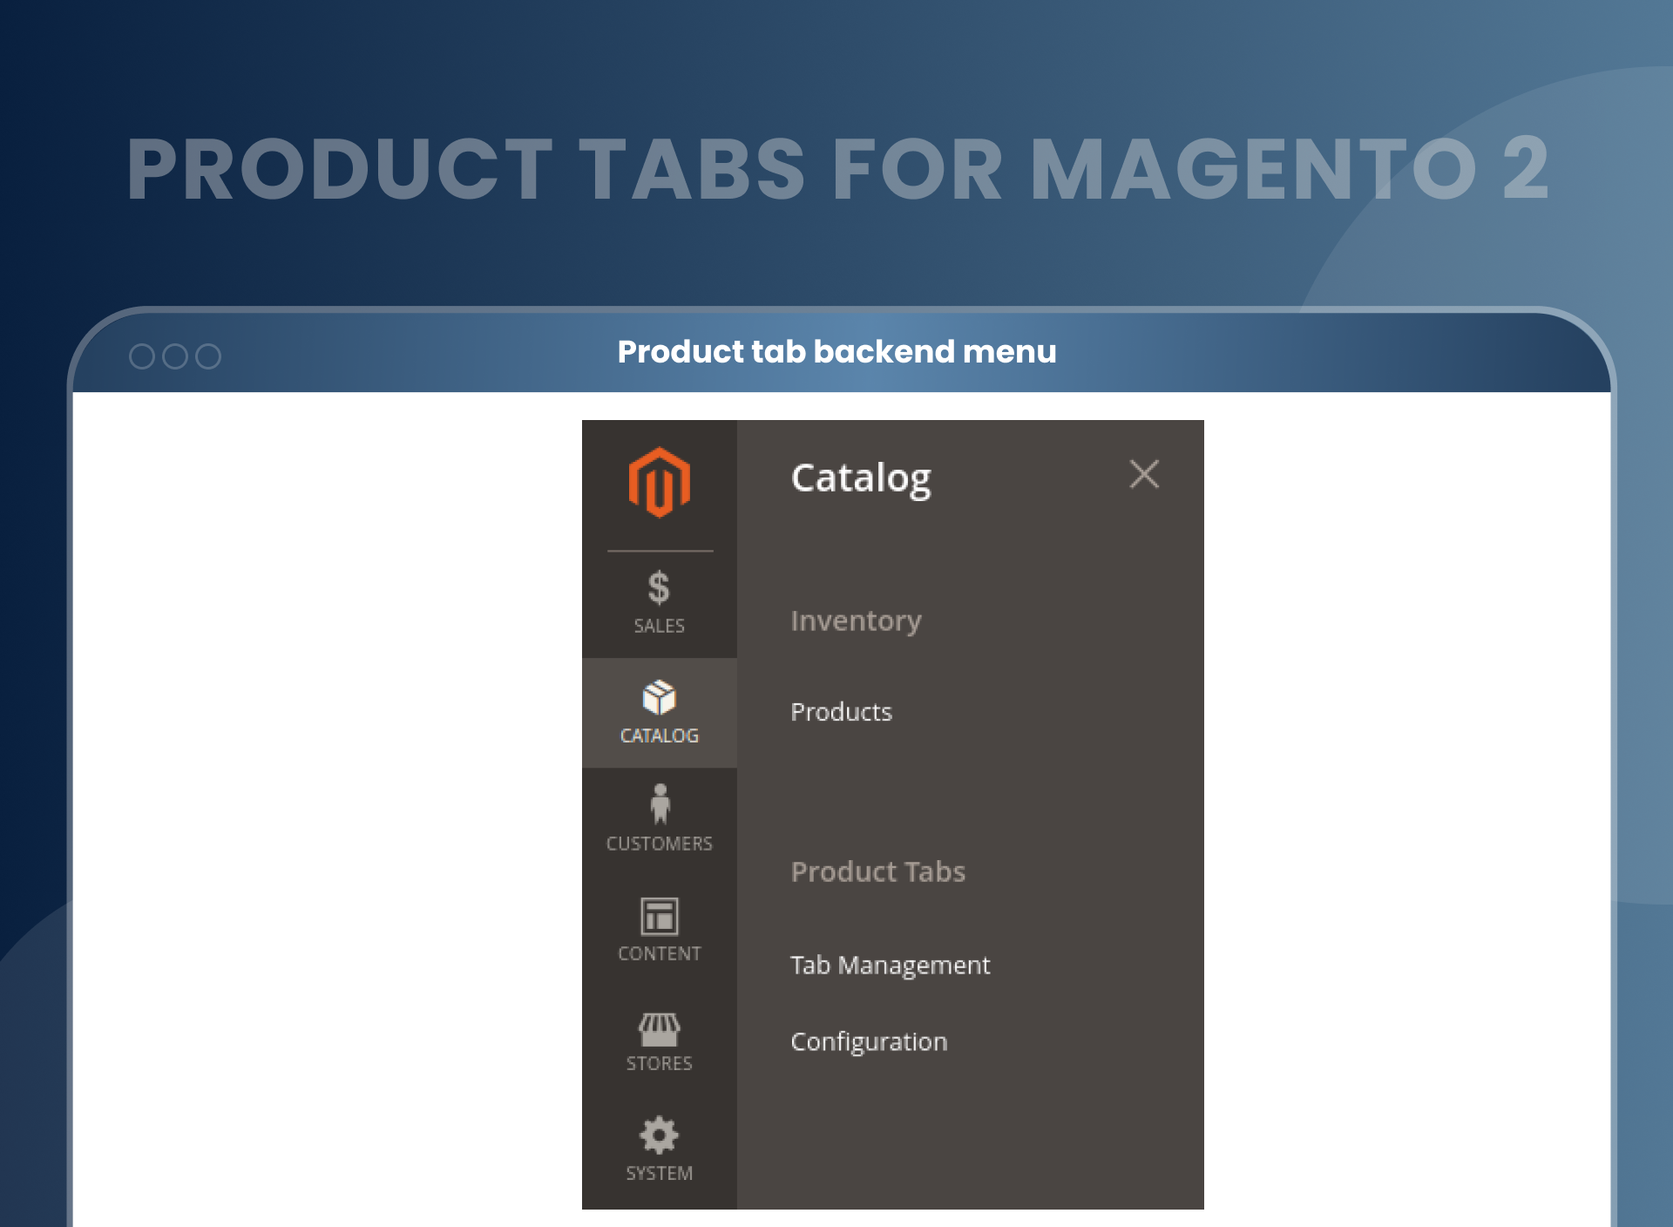Close the Catalog flyout with X
Viewport: 1673px width, 1227px height.
point(1144,475)
